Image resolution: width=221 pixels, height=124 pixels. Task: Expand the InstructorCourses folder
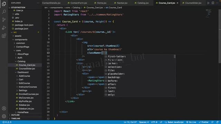click(28, 87)
